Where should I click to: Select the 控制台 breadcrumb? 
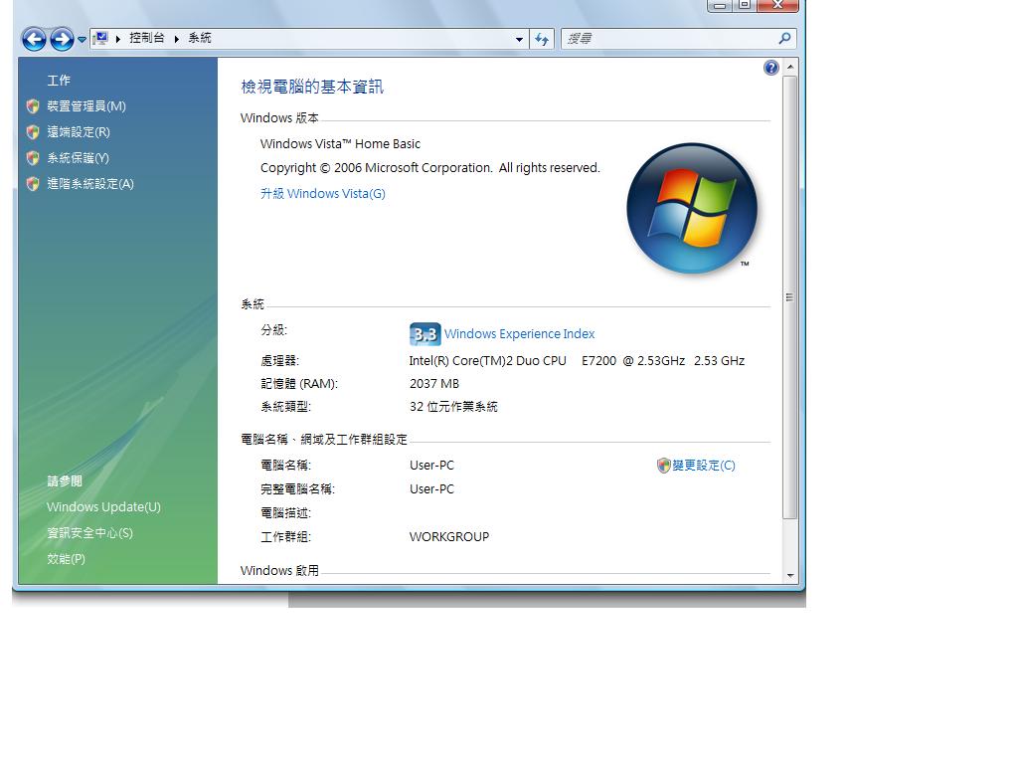point(147,38)
